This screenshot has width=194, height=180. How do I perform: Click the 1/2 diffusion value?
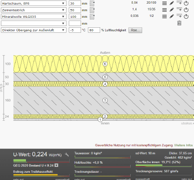(152, 16)
